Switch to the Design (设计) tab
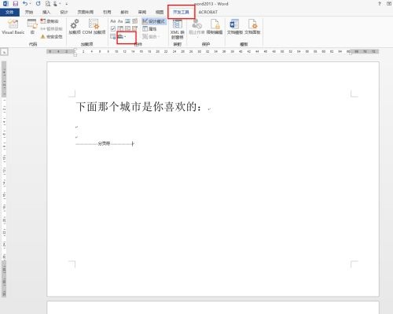 point(64,12)
